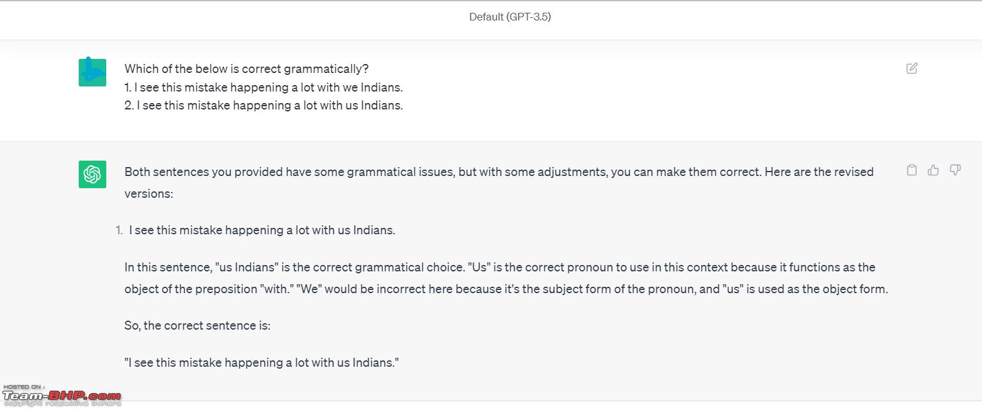
Task: Give the response a thumbs down
Action: tap(955, 170)
